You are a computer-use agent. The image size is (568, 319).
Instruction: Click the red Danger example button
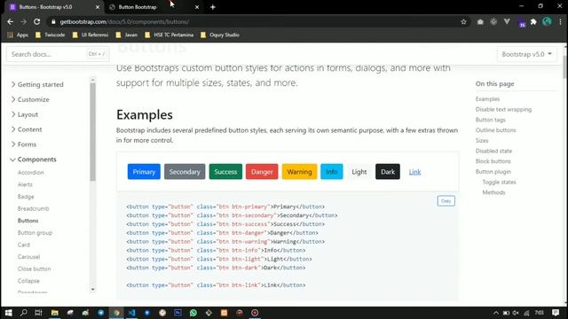point(262,172)
